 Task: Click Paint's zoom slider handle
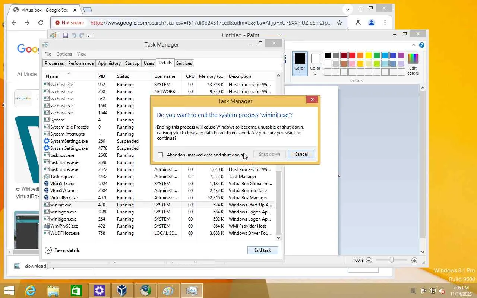392,260
